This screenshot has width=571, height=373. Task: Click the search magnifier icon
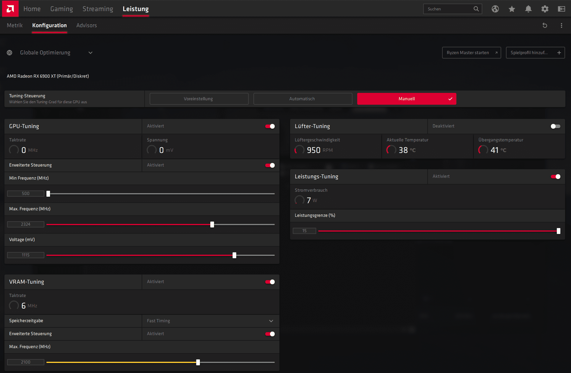pyautogui.click(x=476, y=9)
